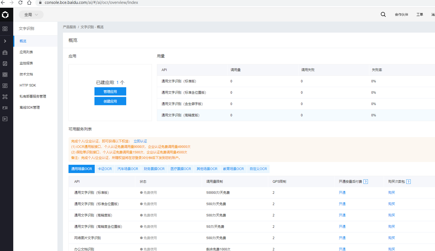Image resolution: width=435 pixels, height=251 pixels.
Task: Click the video camera icon in the dark sidebar
Action: click(x=5, y=108)
